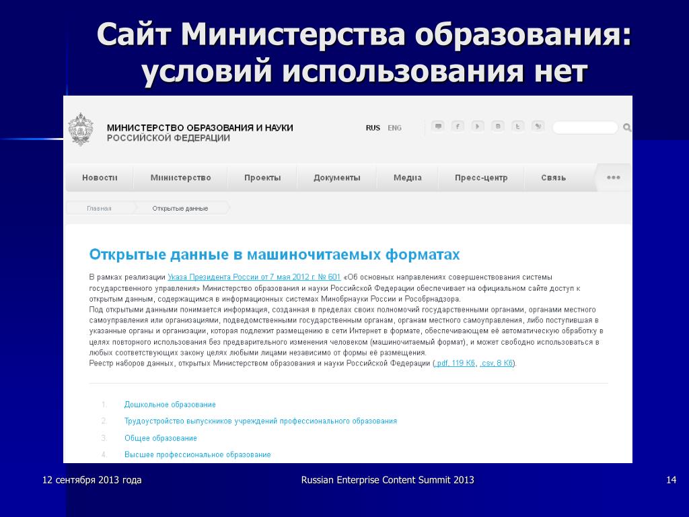Image resolution: width=689 pixels, height=517 pixels.
Task: Open Общее образование dataset link
Action: [x=160, y=438]
